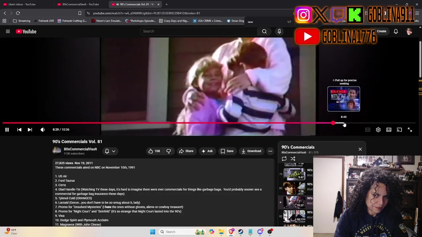Open File Explorer from the taskbar
This screenshot has width=422, height=237.
pyautogui.click(x=221, y=232)
